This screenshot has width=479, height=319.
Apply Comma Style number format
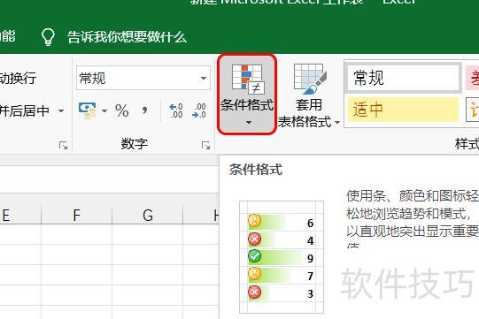point(144,110)
